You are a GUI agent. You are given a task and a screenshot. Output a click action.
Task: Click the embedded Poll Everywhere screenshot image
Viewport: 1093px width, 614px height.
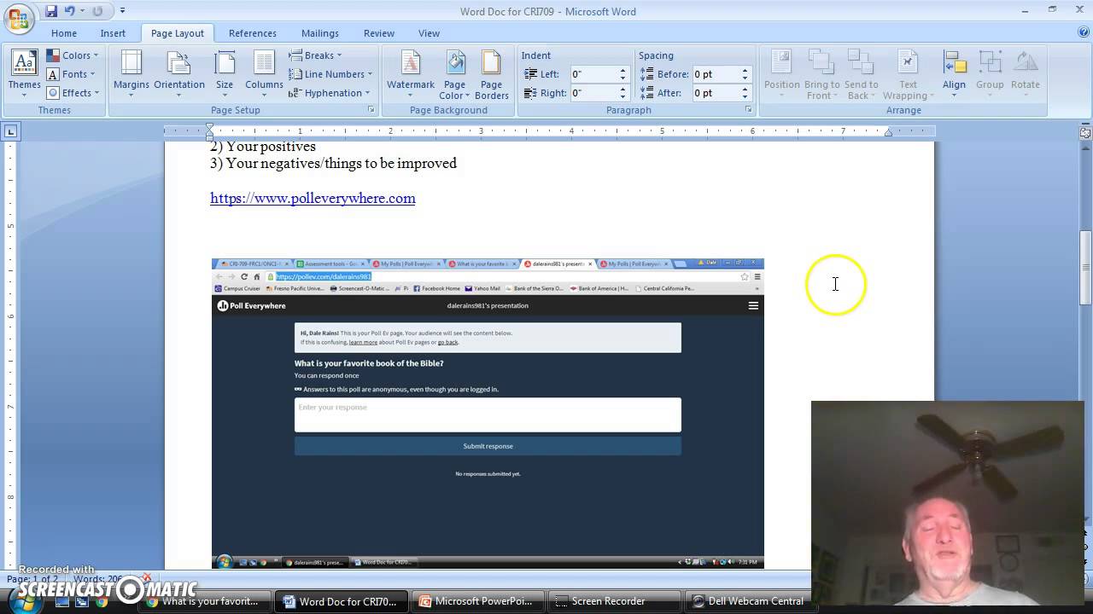pyautogui.click(x=488, y=413)
